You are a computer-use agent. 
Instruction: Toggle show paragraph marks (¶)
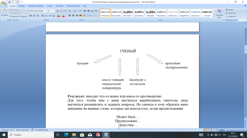[96, 11]
